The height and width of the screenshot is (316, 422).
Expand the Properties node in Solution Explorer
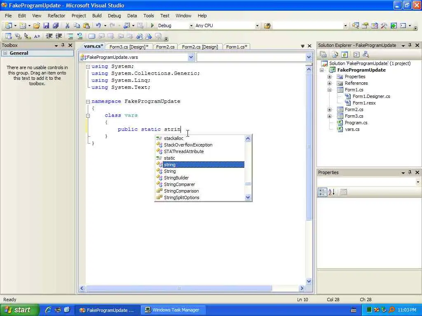tap(329, 77)
